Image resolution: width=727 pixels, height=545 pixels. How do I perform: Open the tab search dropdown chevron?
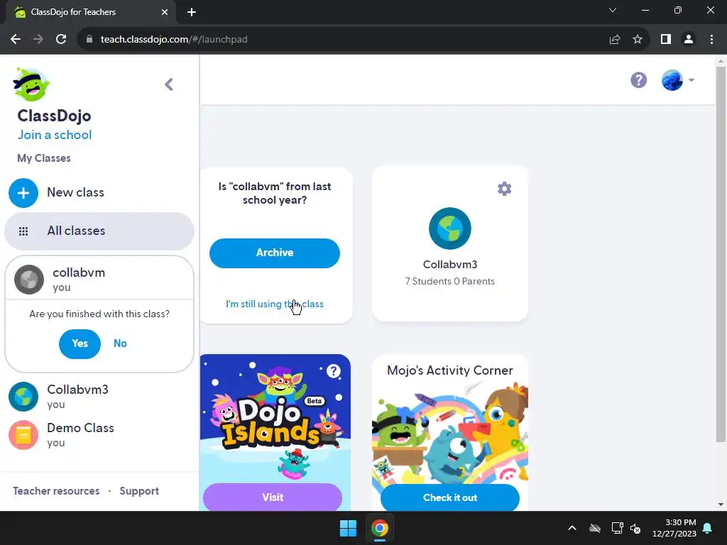[613, 10]
